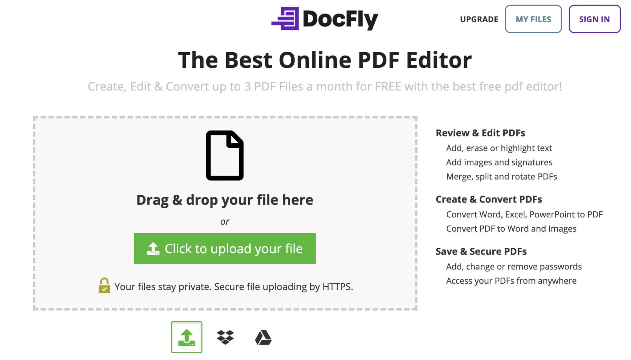Toggle the MY FILES tab view

tap(533, 19)
